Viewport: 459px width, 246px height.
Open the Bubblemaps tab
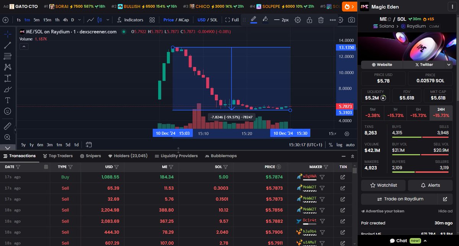(221, 156)
